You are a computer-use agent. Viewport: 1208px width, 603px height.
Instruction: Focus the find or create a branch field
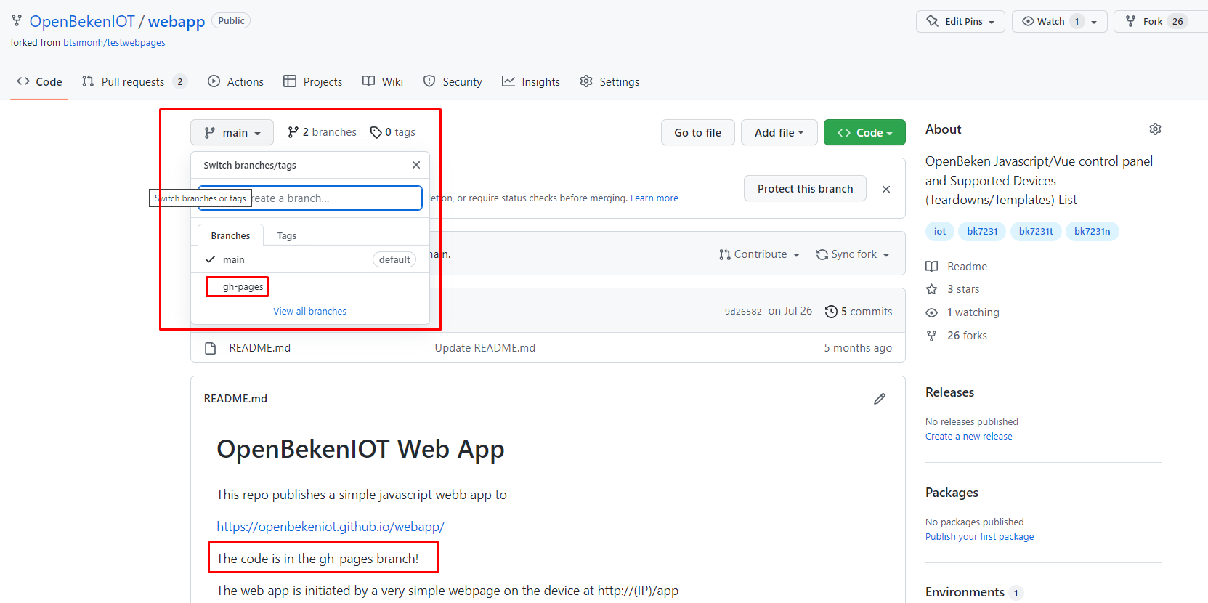(x=310, y=198)
